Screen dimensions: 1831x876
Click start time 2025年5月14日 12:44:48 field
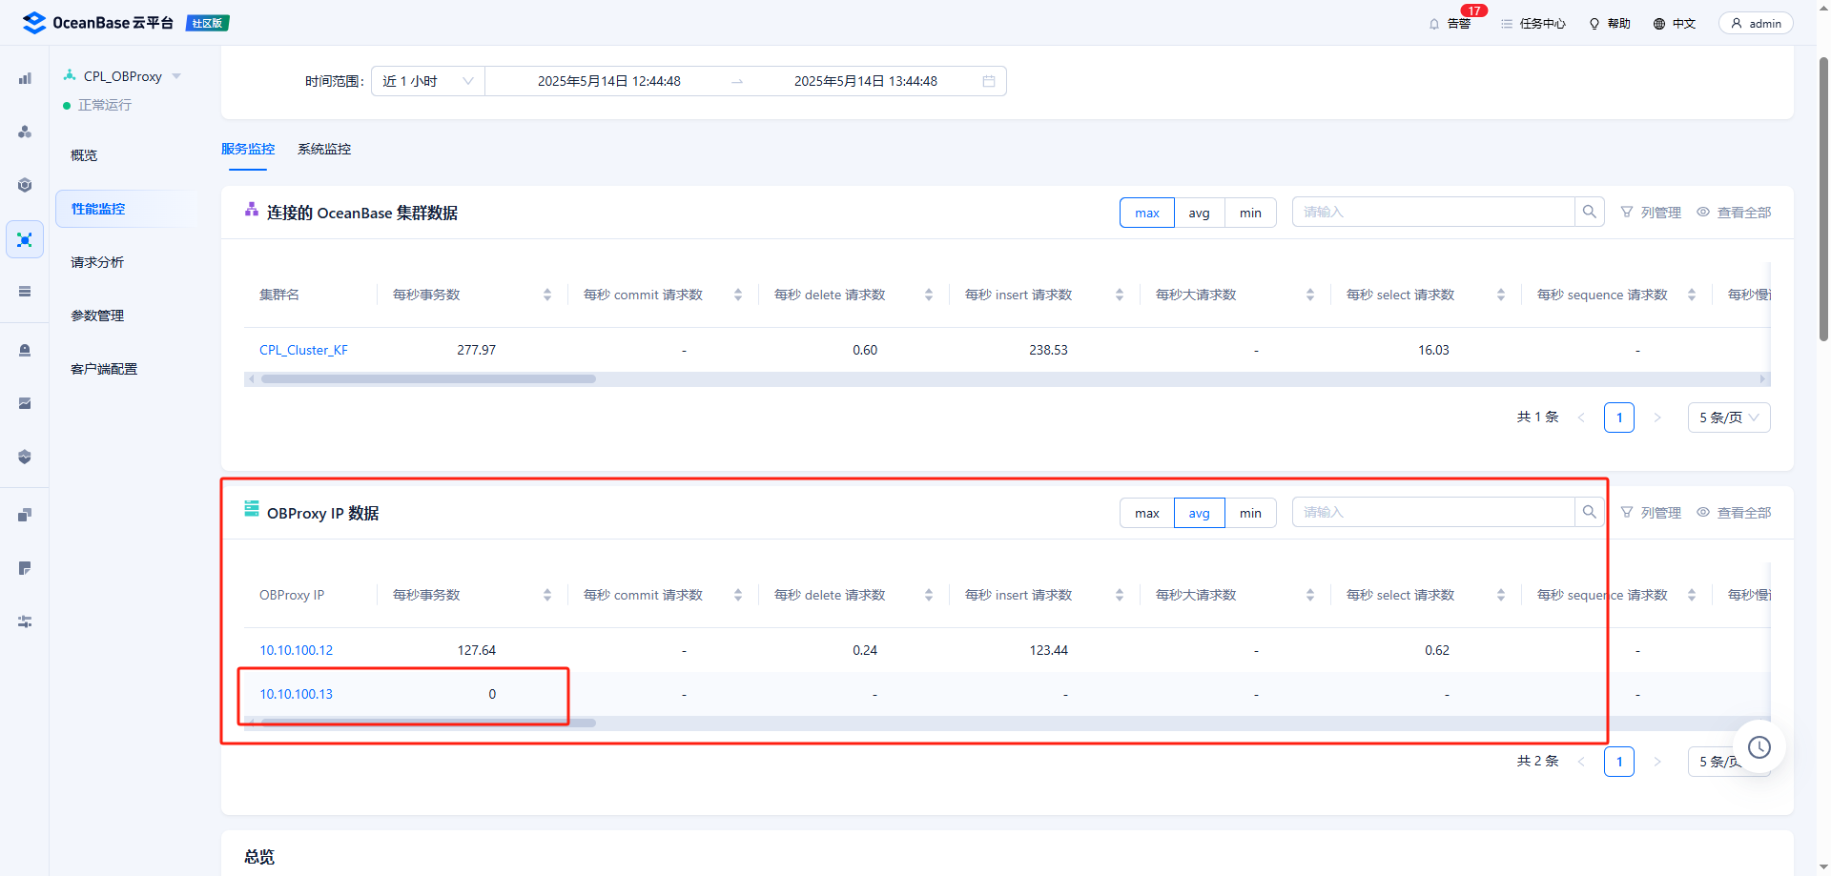click(609, 81)
